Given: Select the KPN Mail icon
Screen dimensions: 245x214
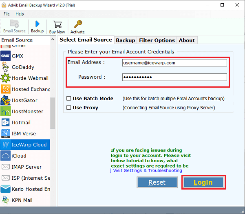Looking at the screenshot, I should click(x=5, y=200).
